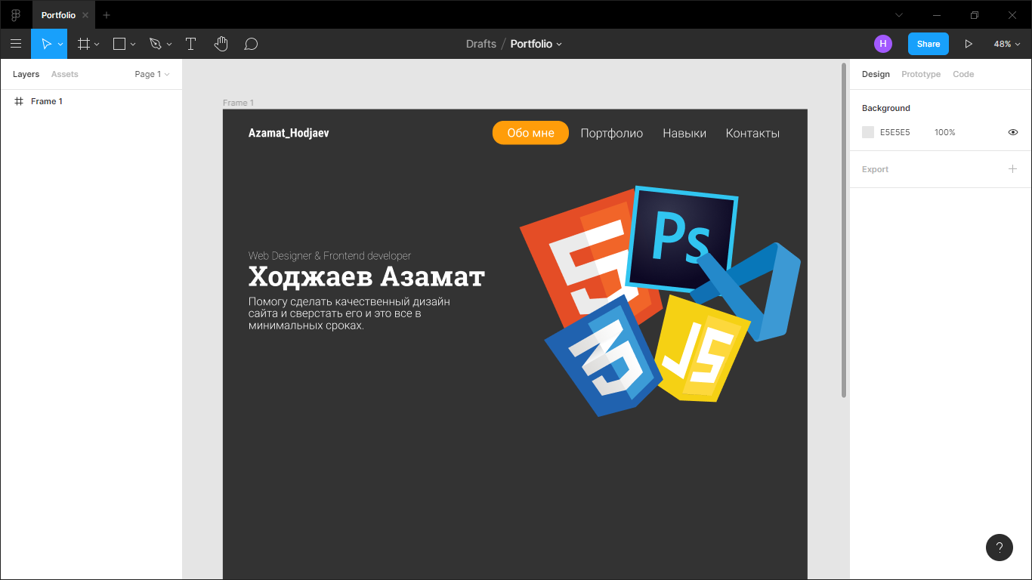1032x580 pixels.
Task: Open a new tab with plus
Action: (x=107, y=15)
